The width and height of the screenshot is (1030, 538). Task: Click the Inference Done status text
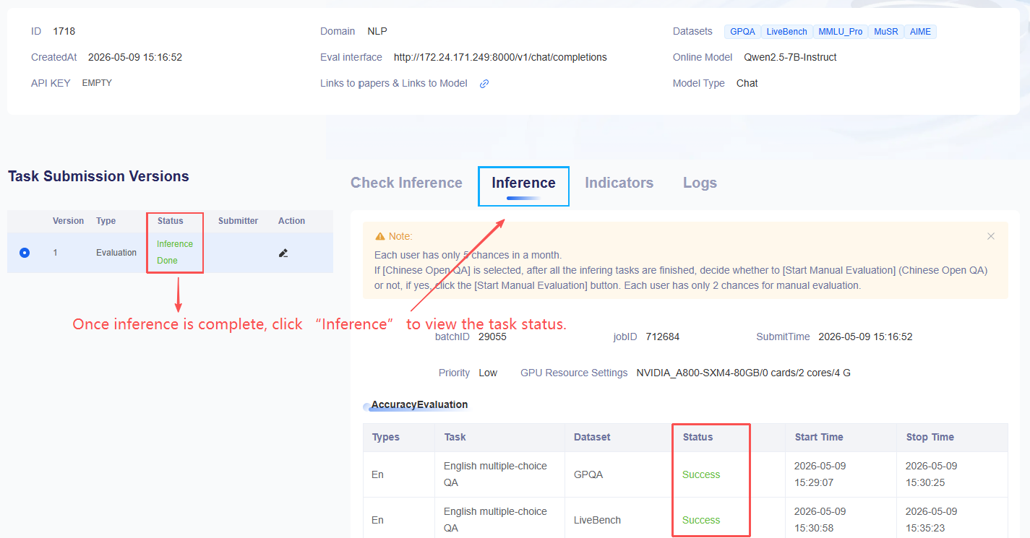pos(175,252)
